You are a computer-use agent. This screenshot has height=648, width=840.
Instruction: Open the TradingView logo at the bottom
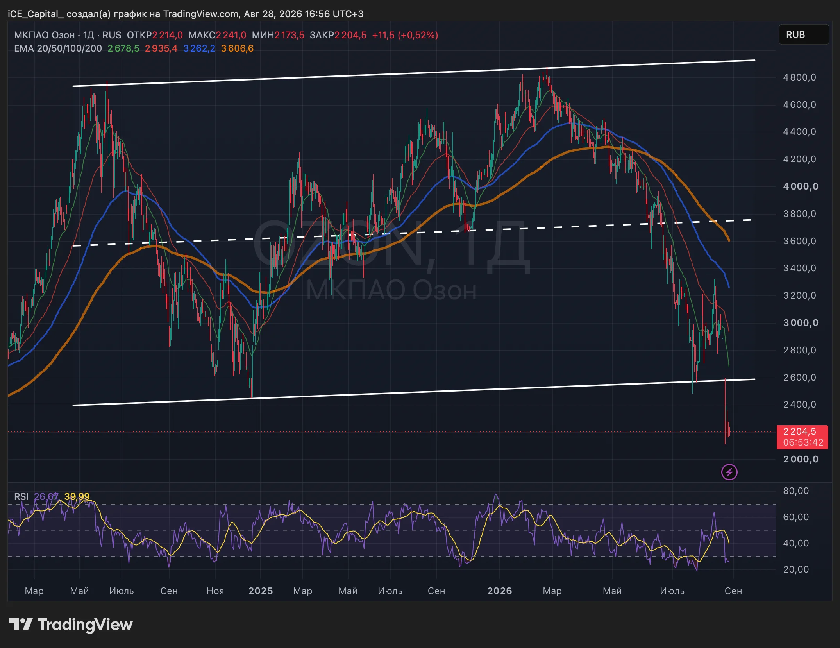(71, 625)
